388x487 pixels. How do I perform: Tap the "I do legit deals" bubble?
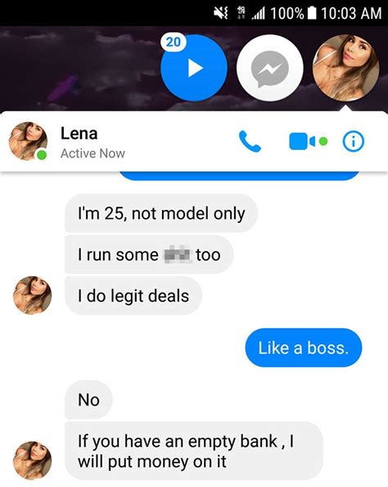(133, 296)
